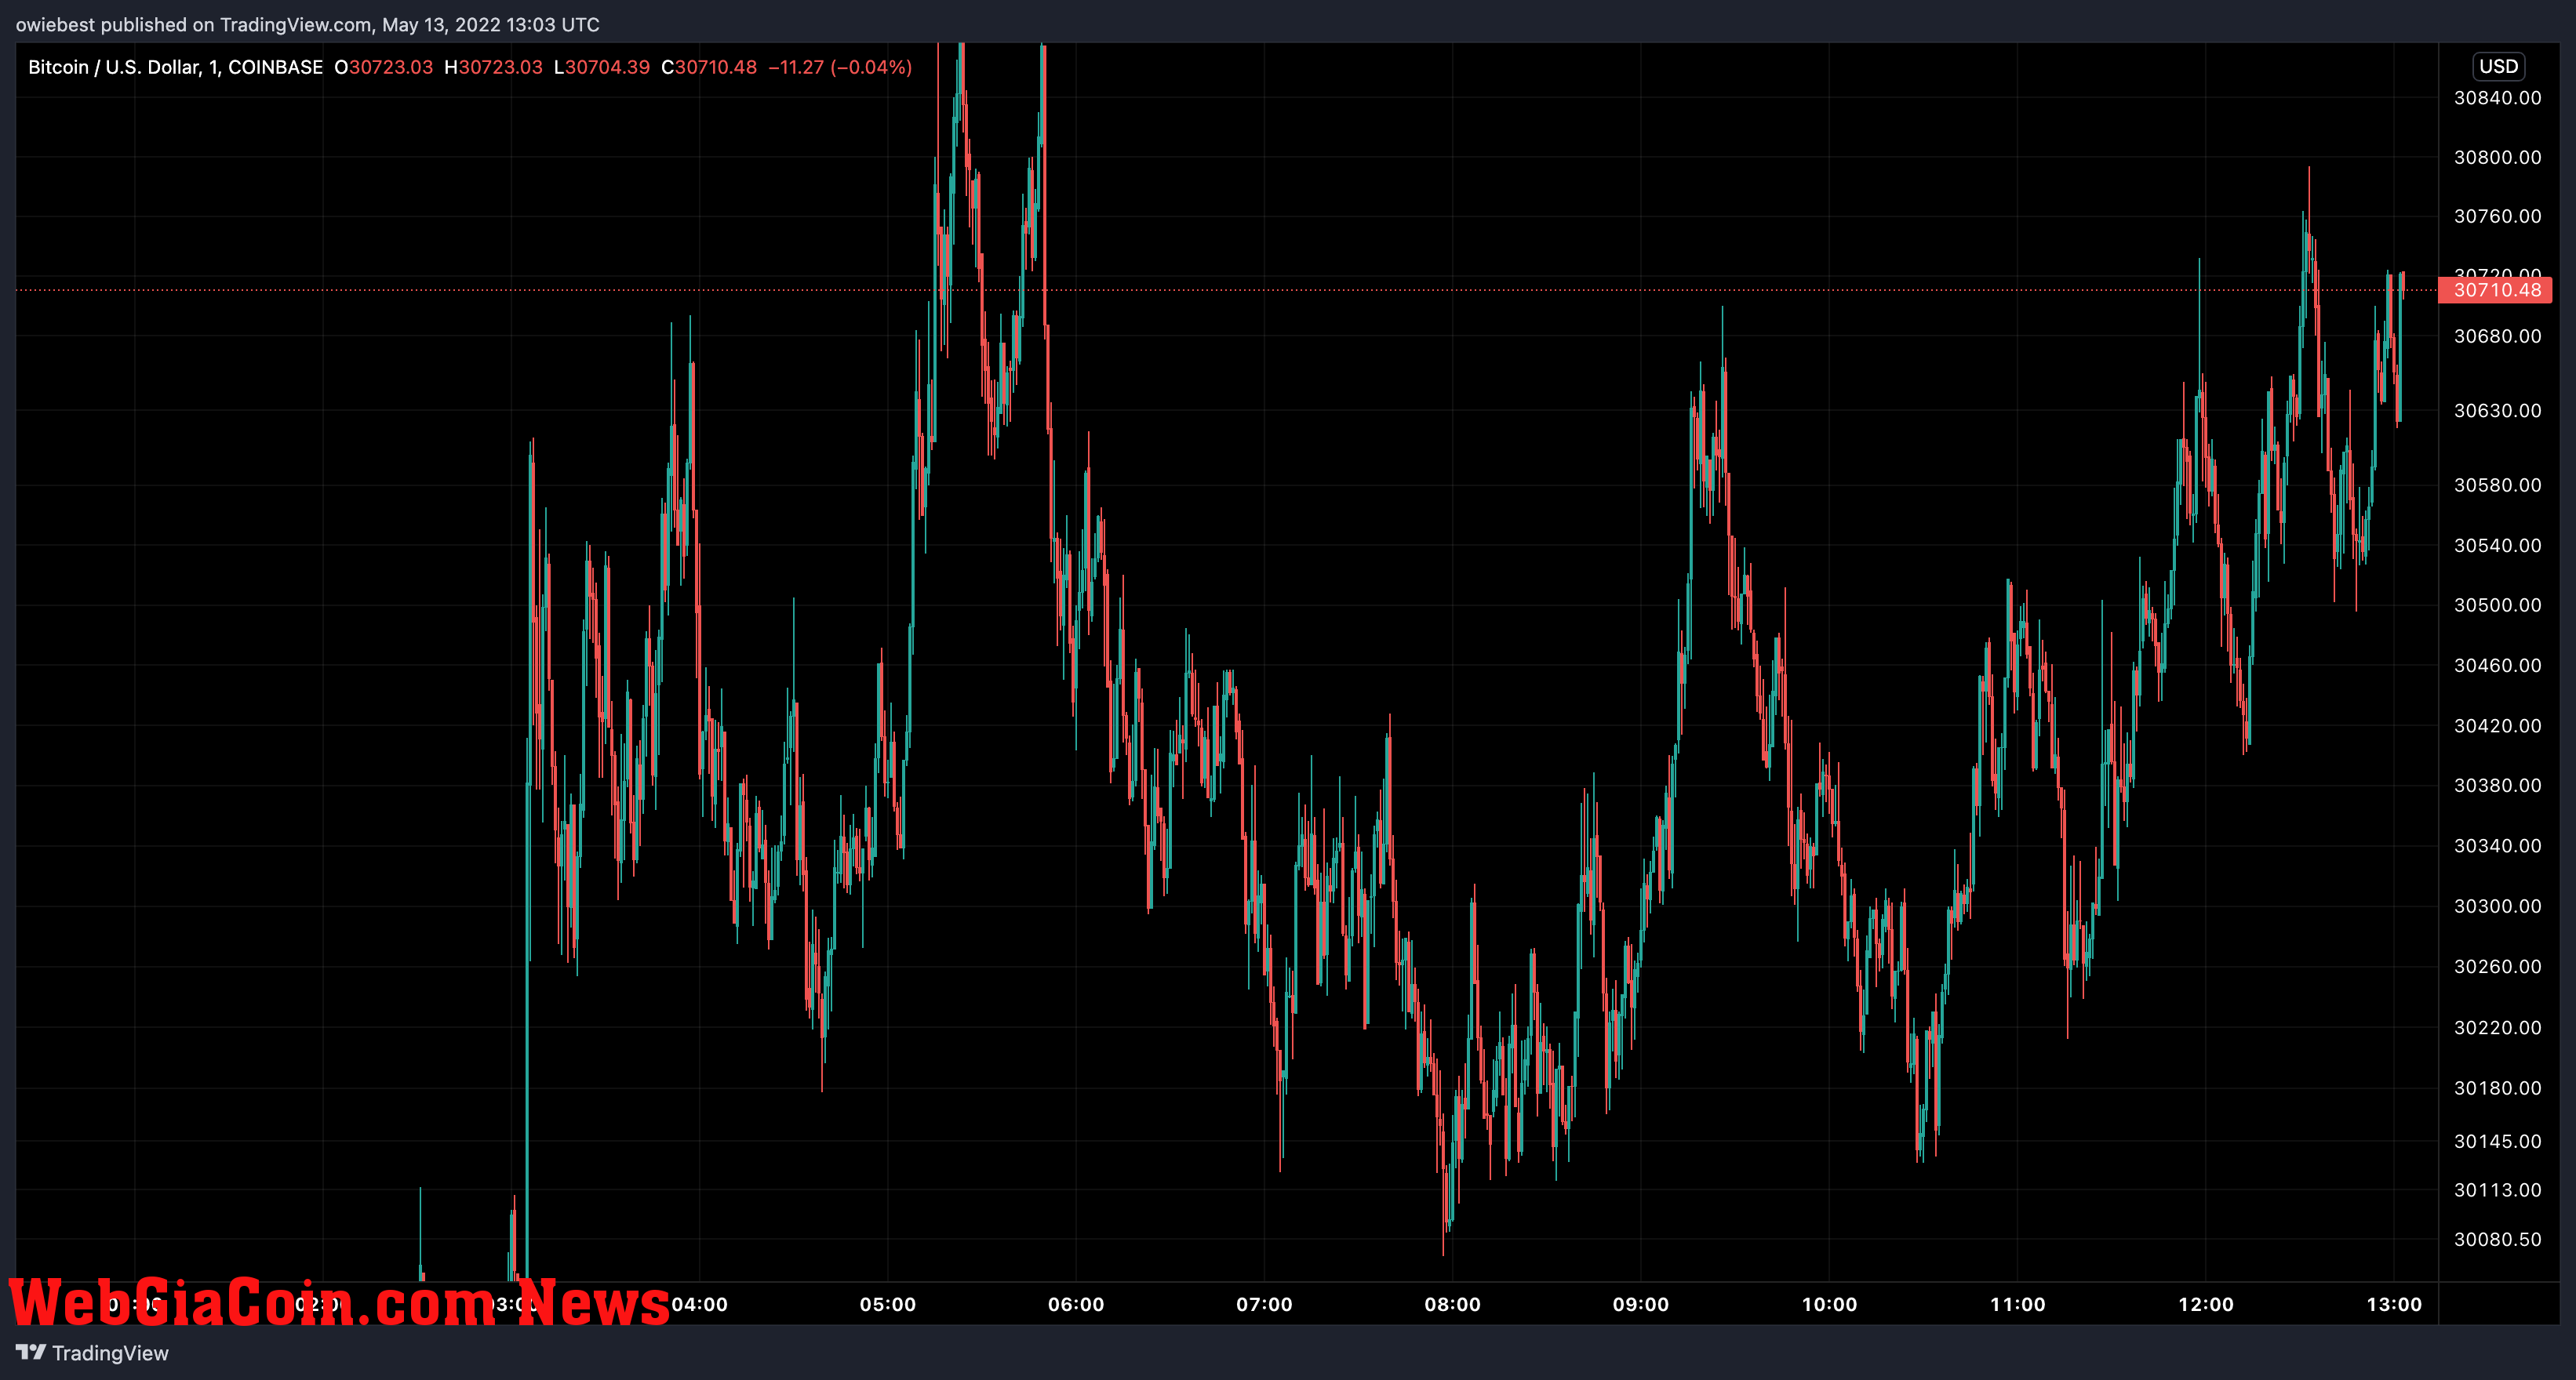This screenshot has width=2576, height=1380.
Task: Click the 30340.00 price axis label
Action: (x=2497, y=846)
